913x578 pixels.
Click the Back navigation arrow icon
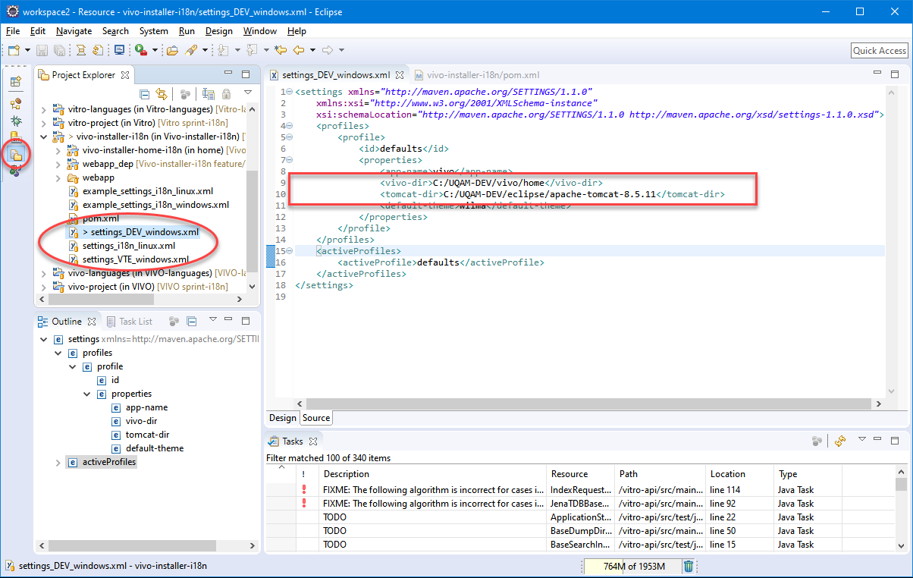299,50
